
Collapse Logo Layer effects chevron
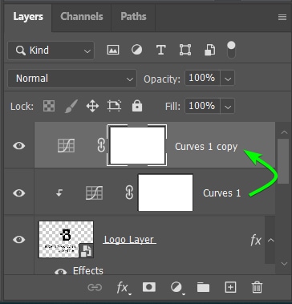coord(271,240)
